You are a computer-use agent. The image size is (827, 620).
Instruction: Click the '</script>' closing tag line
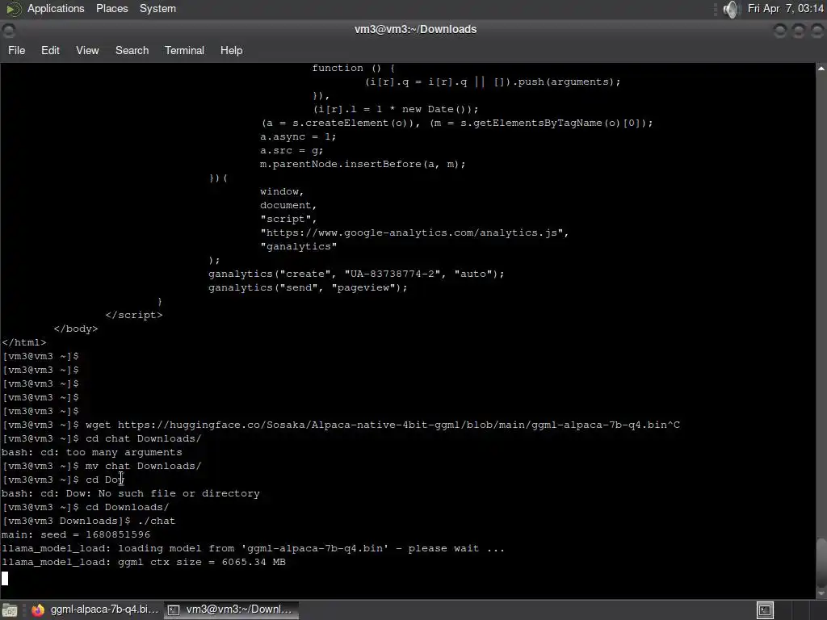[134, 316]
